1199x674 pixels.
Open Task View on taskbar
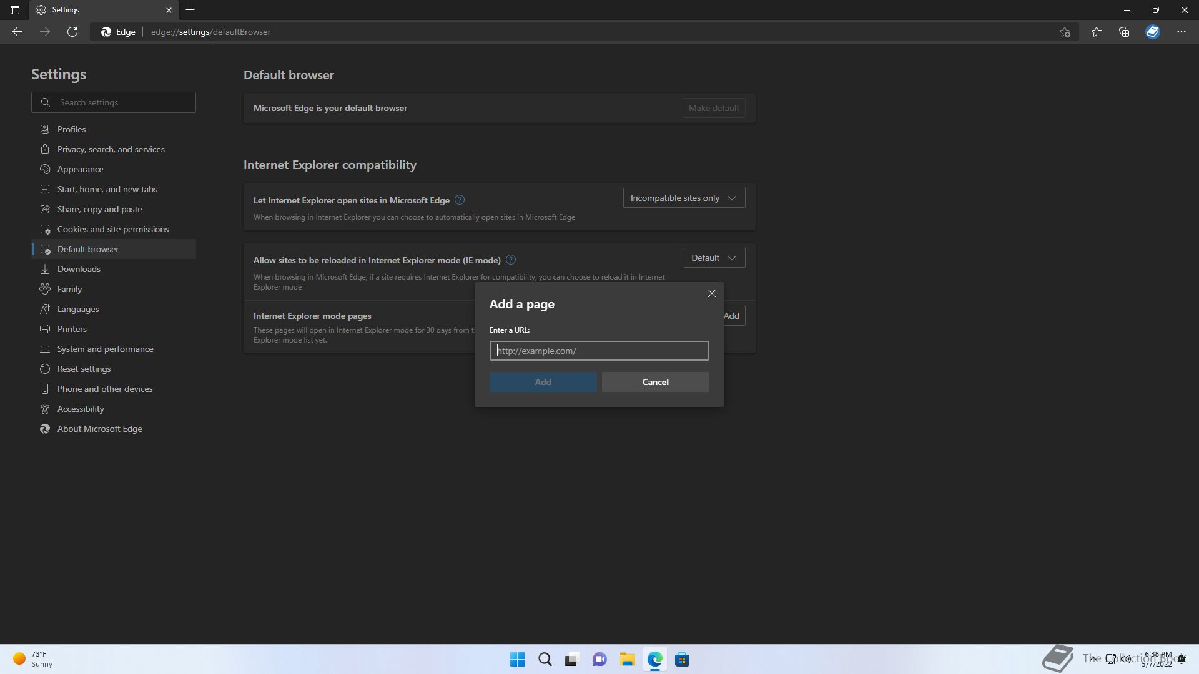click(x=572, y=660)
